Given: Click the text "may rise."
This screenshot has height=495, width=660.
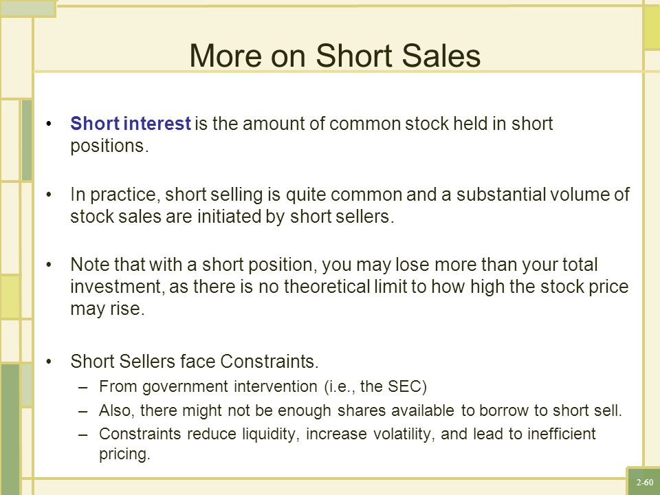Looking at the screenshot, I should 107,309.
